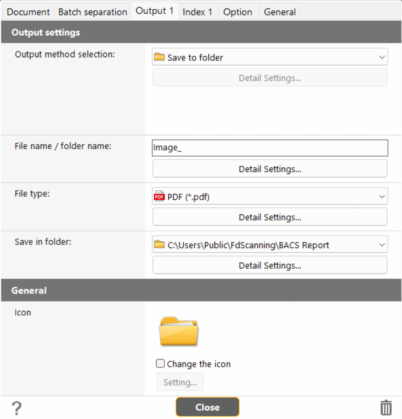402x419 pixels.
Task: Open the Save in folder dropdown arrow
Action: tap(382, 245)
